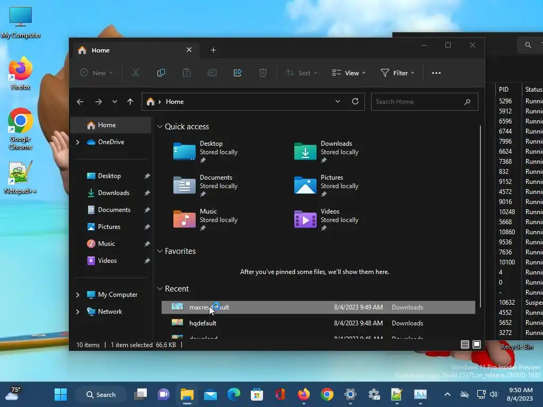Click the file list vertical scrollbar
The image size is (543, 407).
click(x=480, y=216)
